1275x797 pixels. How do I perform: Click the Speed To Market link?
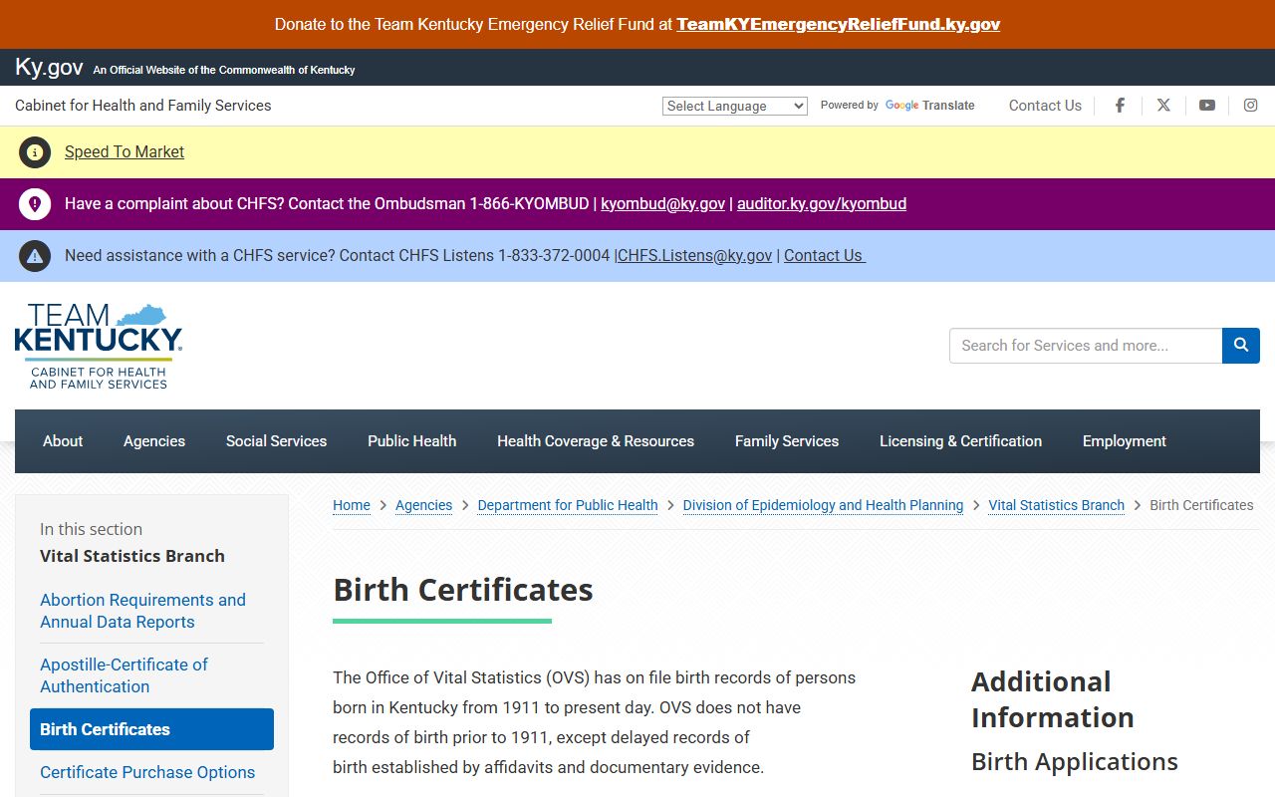point(125,152)
